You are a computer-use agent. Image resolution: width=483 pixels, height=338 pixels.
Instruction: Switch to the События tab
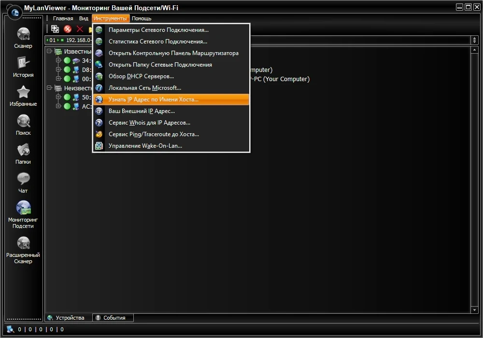click(113, 318)
